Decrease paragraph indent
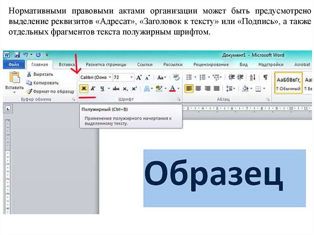 click(x=232, y=77)
